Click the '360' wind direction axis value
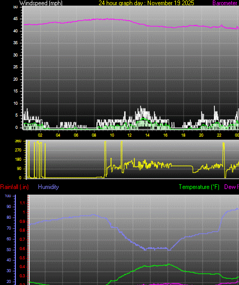 pyautogui.click(x=18, y=141)
